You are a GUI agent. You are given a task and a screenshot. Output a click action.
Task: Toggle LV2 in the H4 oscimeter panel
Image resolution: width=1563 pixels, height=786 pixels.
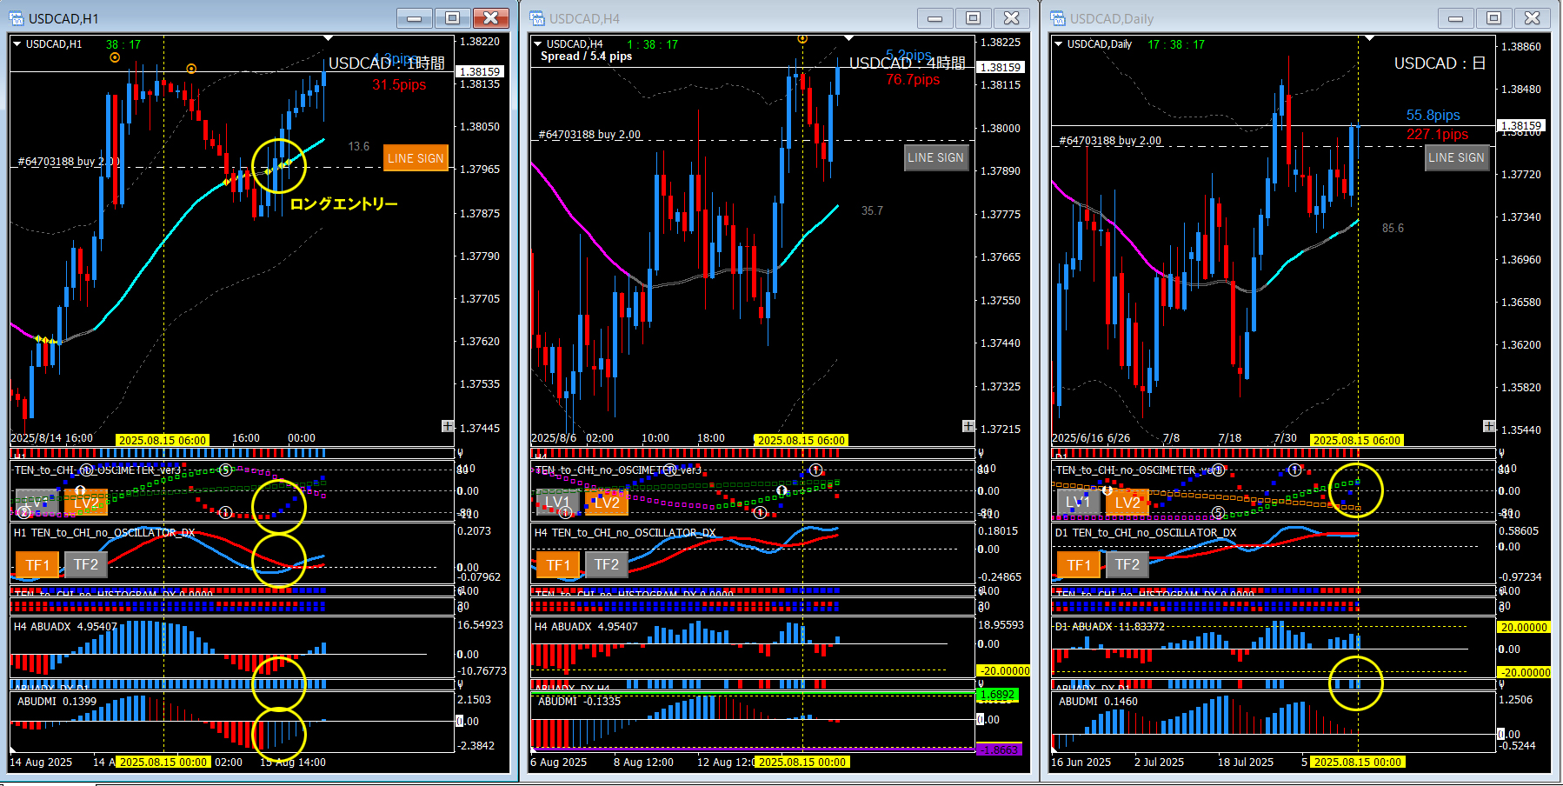(607, 502)
